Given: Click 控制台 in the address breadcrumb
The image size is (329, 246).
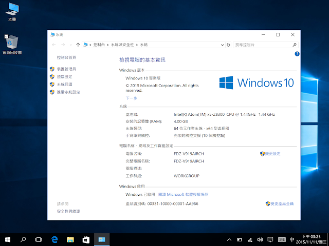Looking at the screenshot, I should (99, 45).
